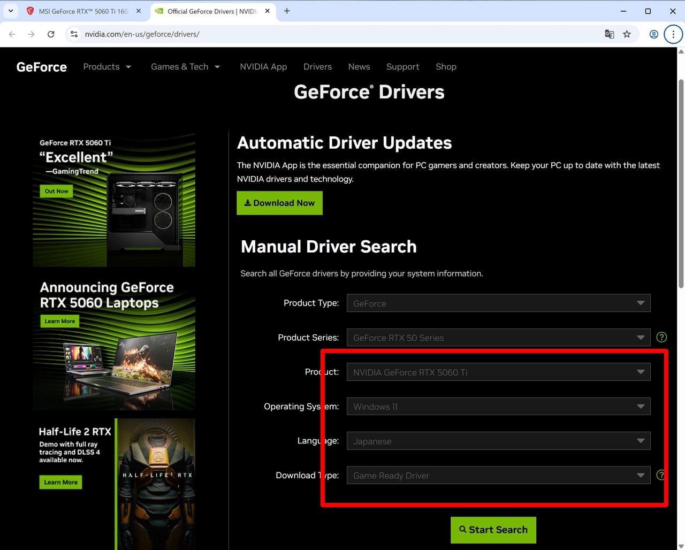Switch to the Official GeForce Drivers tab
685x550 pixels.
click(212, 11)
